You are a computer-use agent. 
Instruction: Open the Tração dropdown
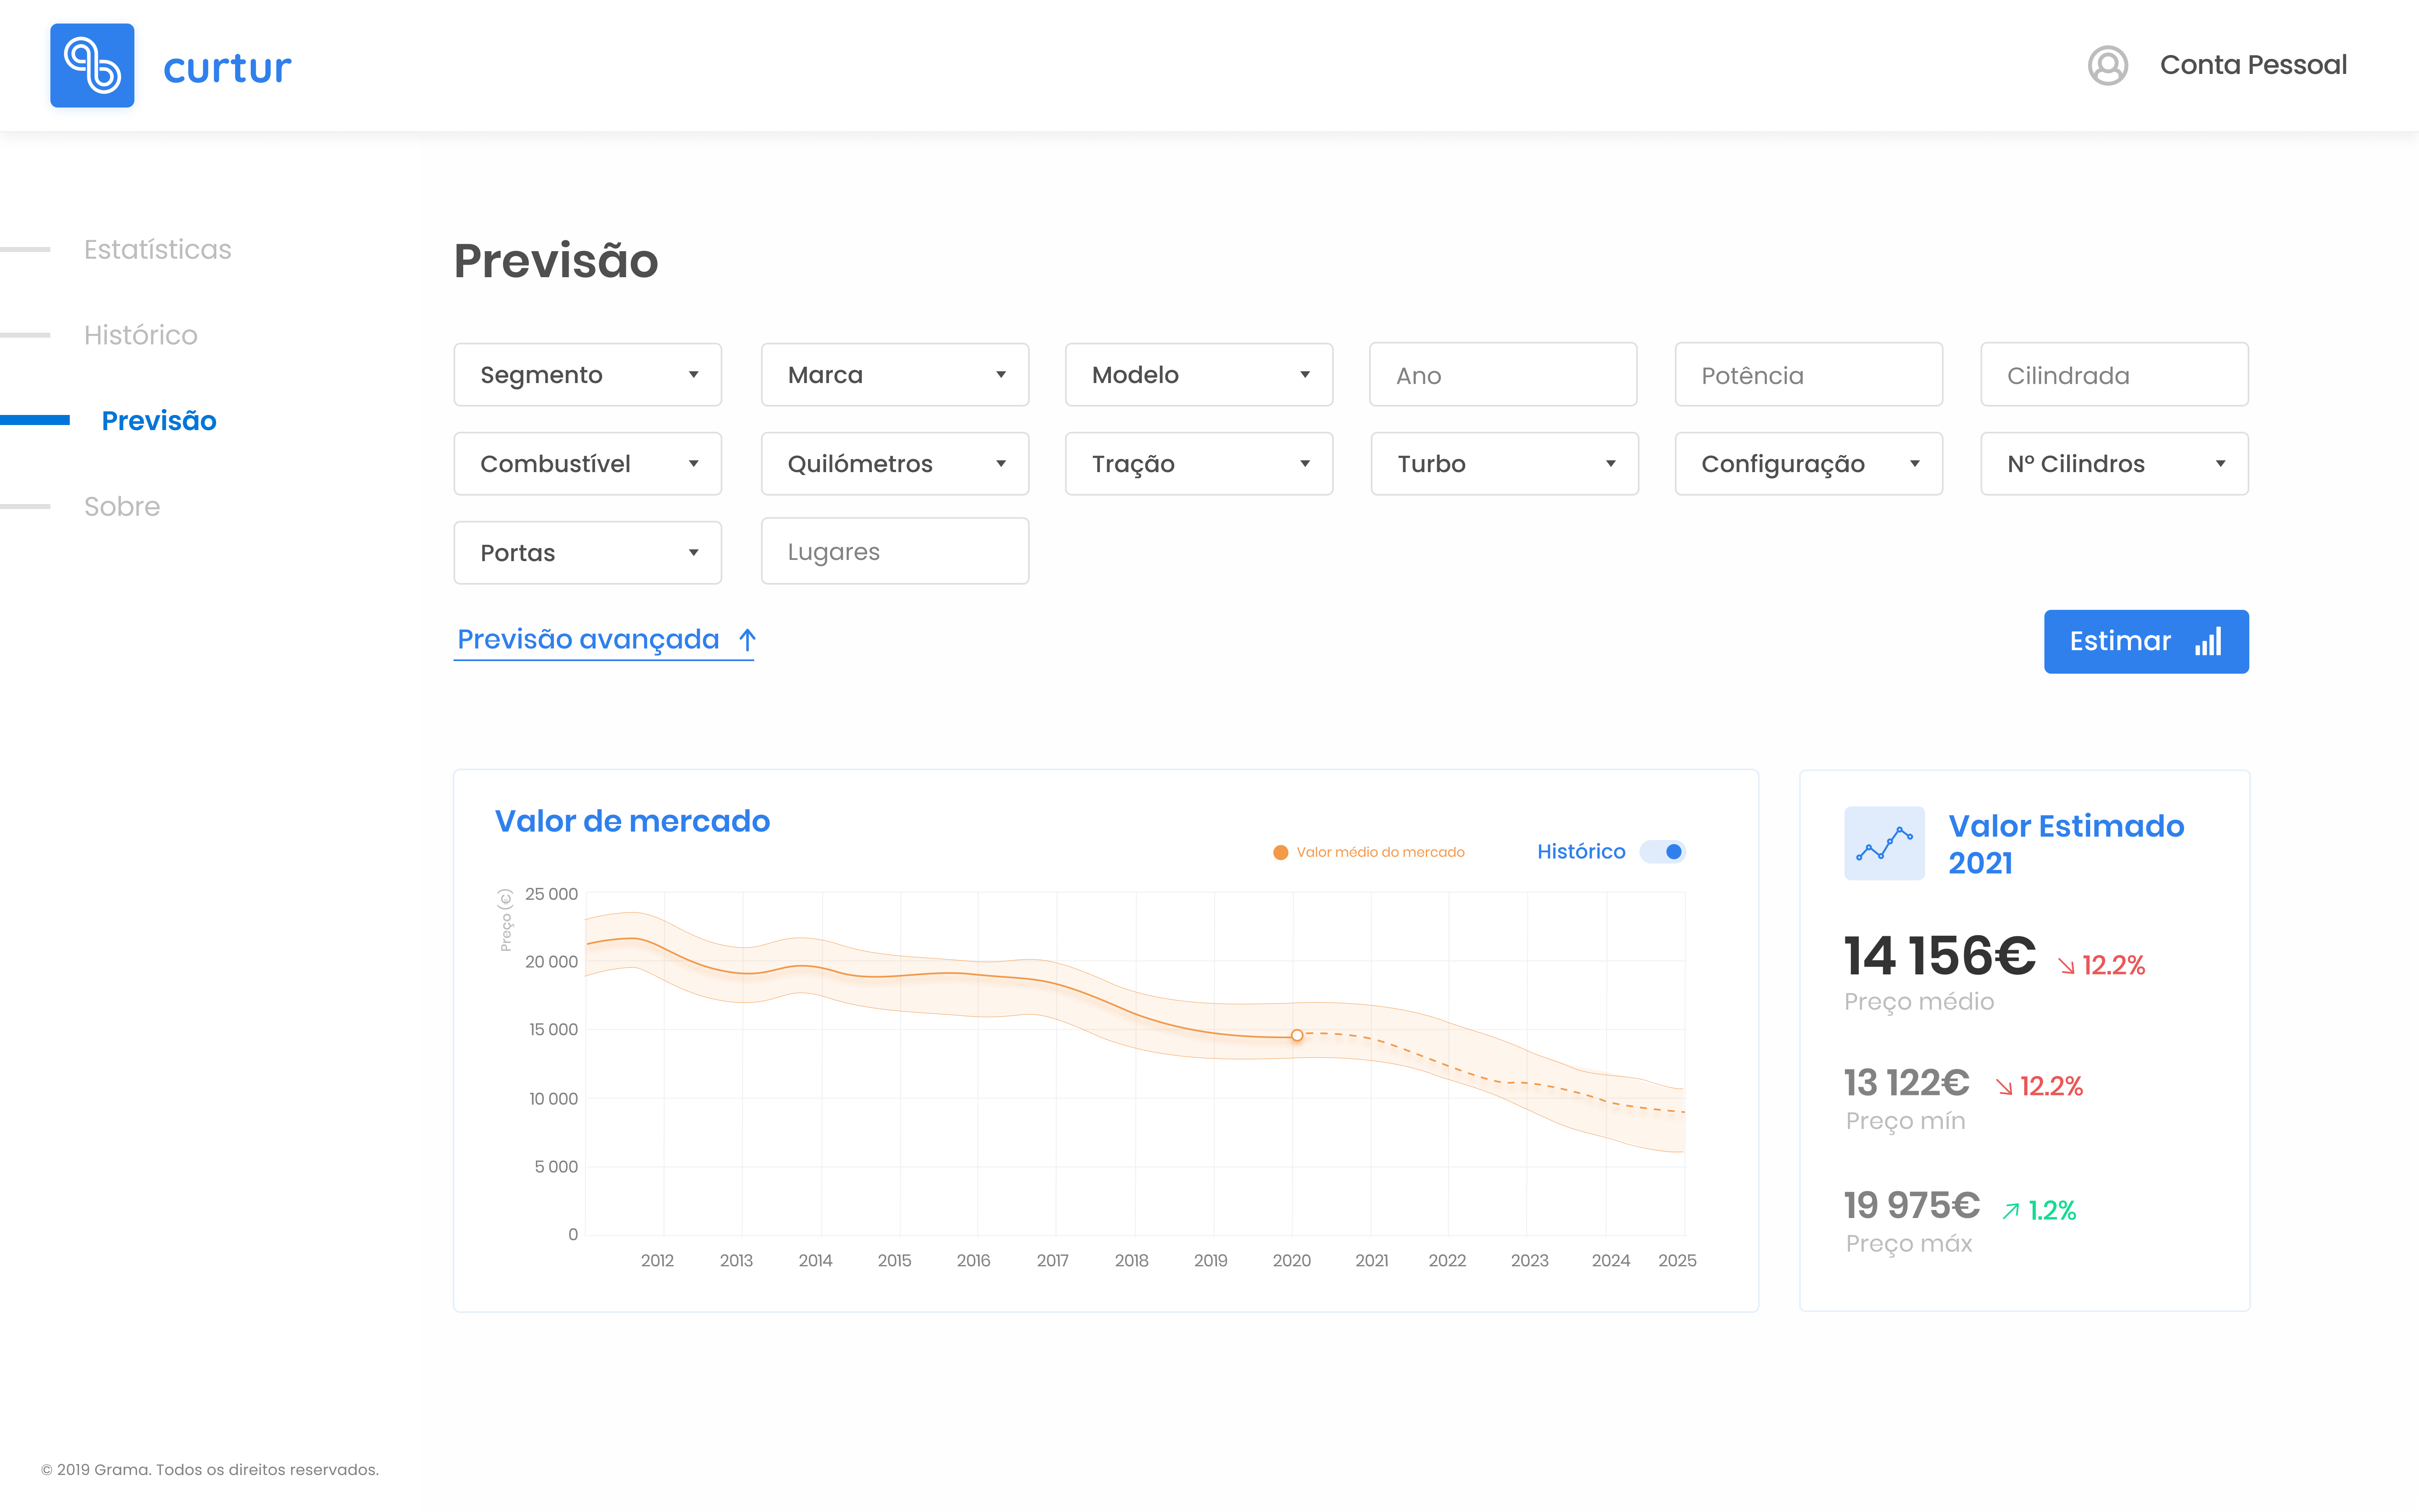(x=1199, y=464)
